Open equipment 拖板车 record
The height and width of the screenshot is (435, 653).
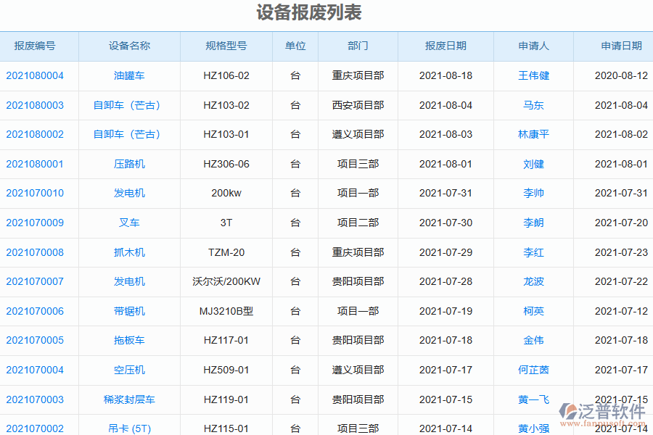(129, 341)
